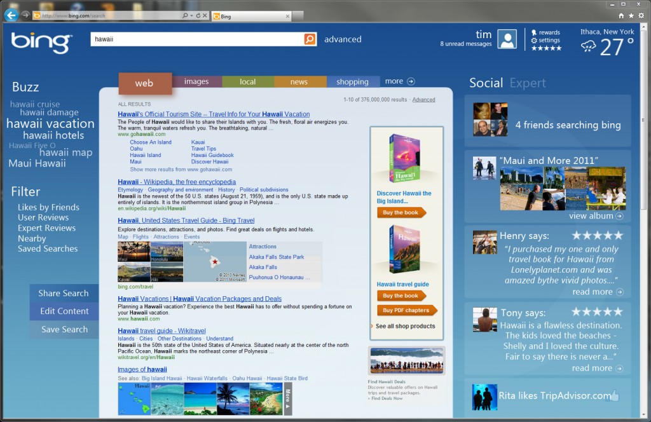Click the Save Search button

[64, 329]
